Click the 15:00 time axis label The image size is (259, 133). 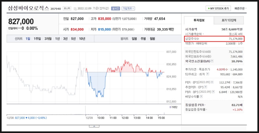point(161,118)
